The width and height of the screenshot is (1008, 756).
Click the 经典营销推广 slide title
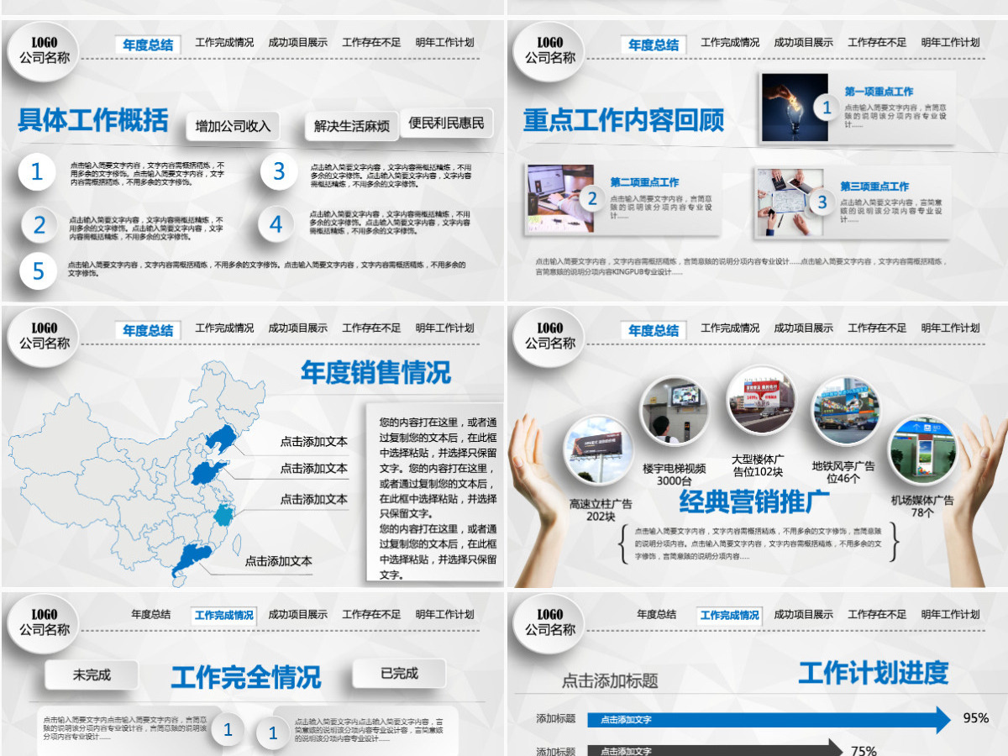pyautogui.click(x=754, y=501)
